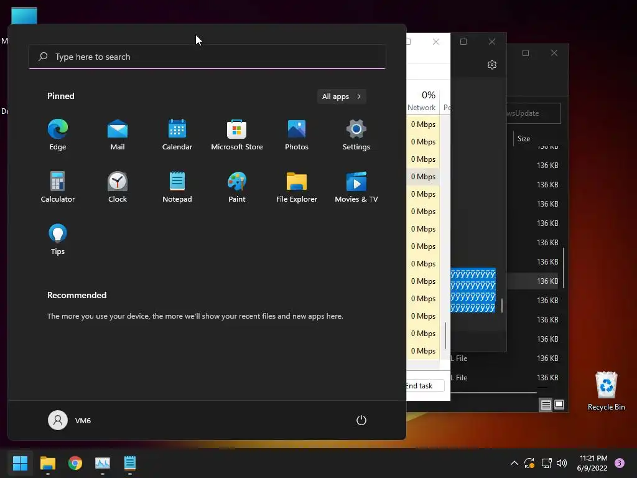Launch the Calculator app
637x478 pixels.
coord(58,187)
